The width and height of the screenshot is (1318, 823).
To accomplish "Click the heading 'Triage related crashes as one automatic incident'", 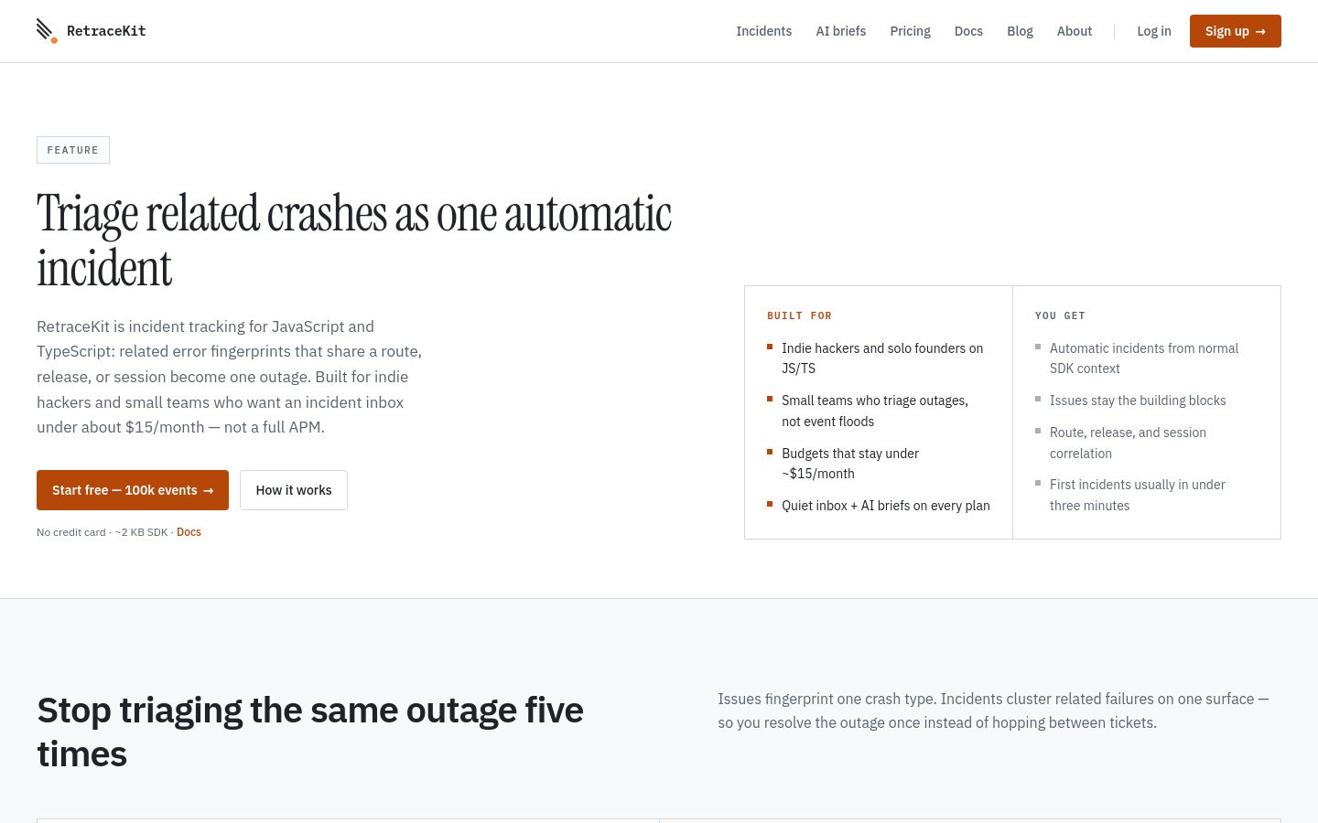I will (x=354, y=240).
